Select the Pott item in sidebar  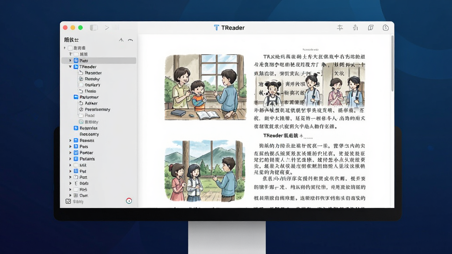[83, 177]
